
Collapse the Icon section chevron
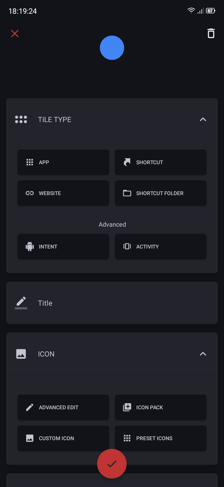(203, 354)
